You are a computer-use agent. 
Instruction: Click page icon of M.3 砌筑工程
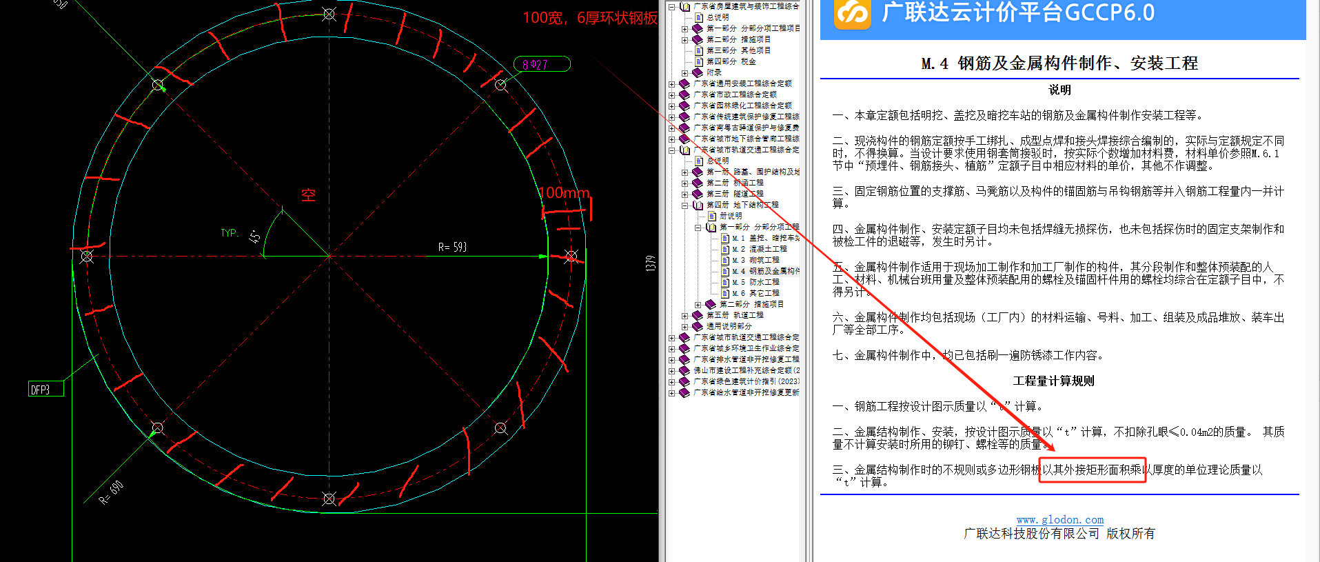[725, 260]
